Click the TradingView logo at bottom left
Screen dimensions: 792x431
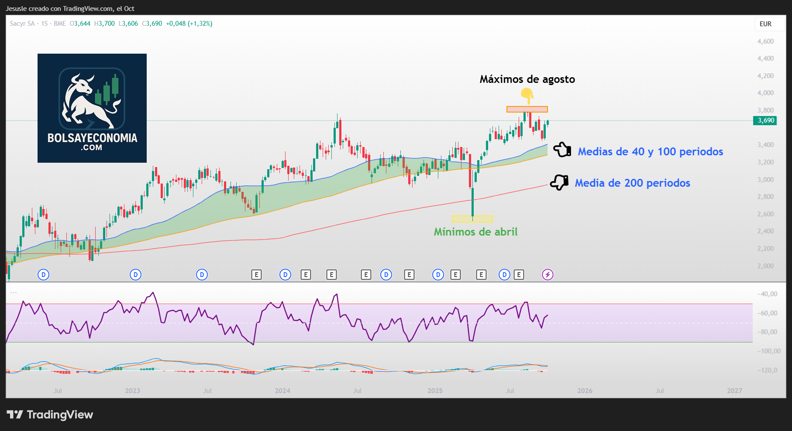50,414
